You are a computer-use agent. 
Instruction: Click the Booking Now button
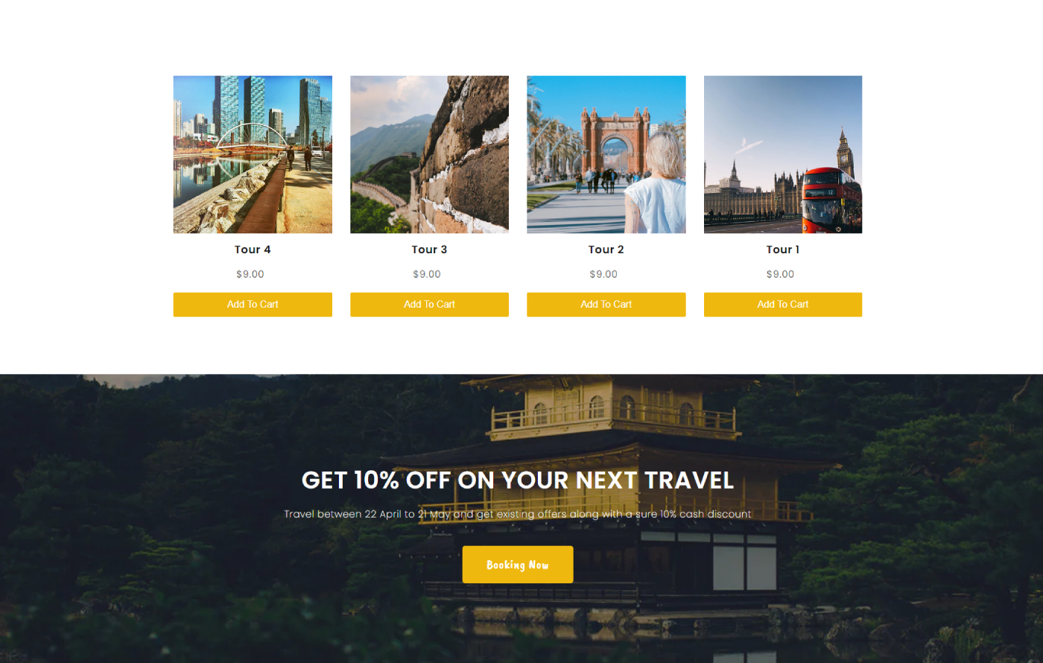[x=518, y=565]
